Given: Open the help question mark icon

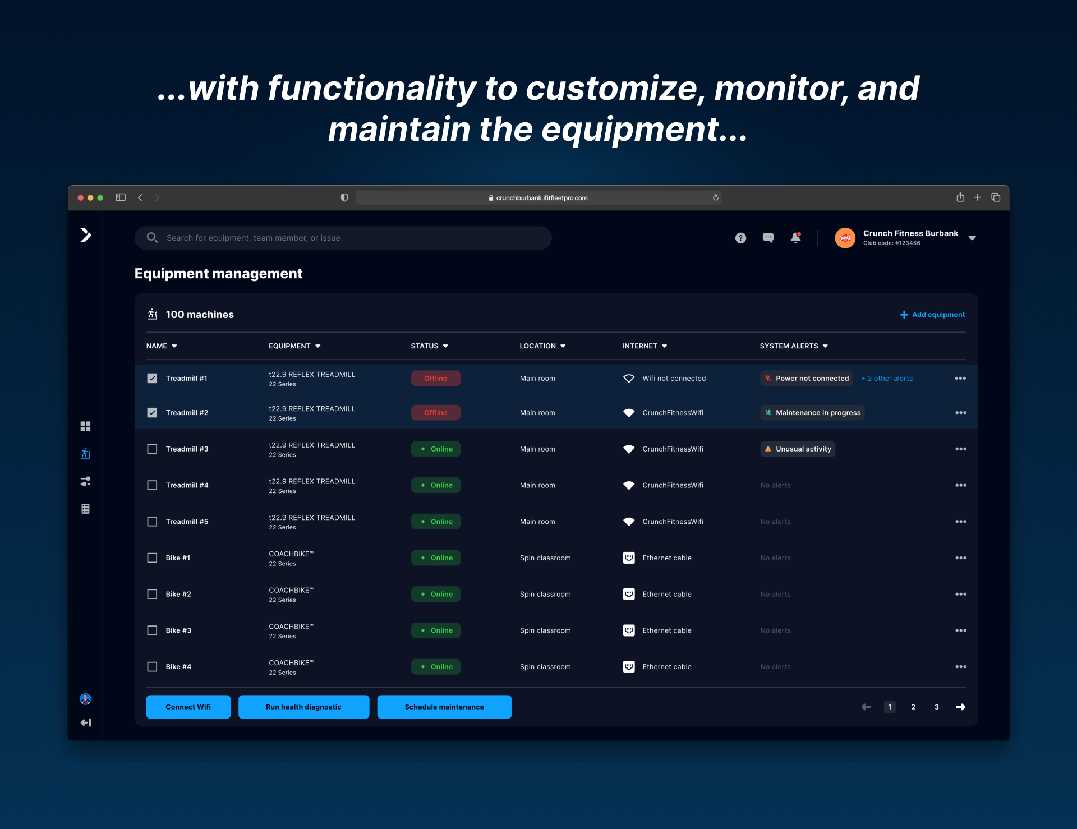Looking at the screenshot, I should 740,238.
